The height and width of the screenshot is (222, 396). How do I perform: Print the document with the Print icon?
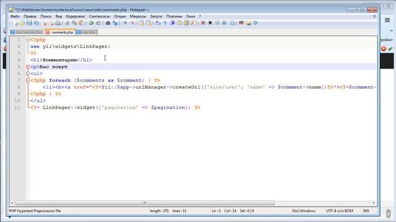point(58,23)
